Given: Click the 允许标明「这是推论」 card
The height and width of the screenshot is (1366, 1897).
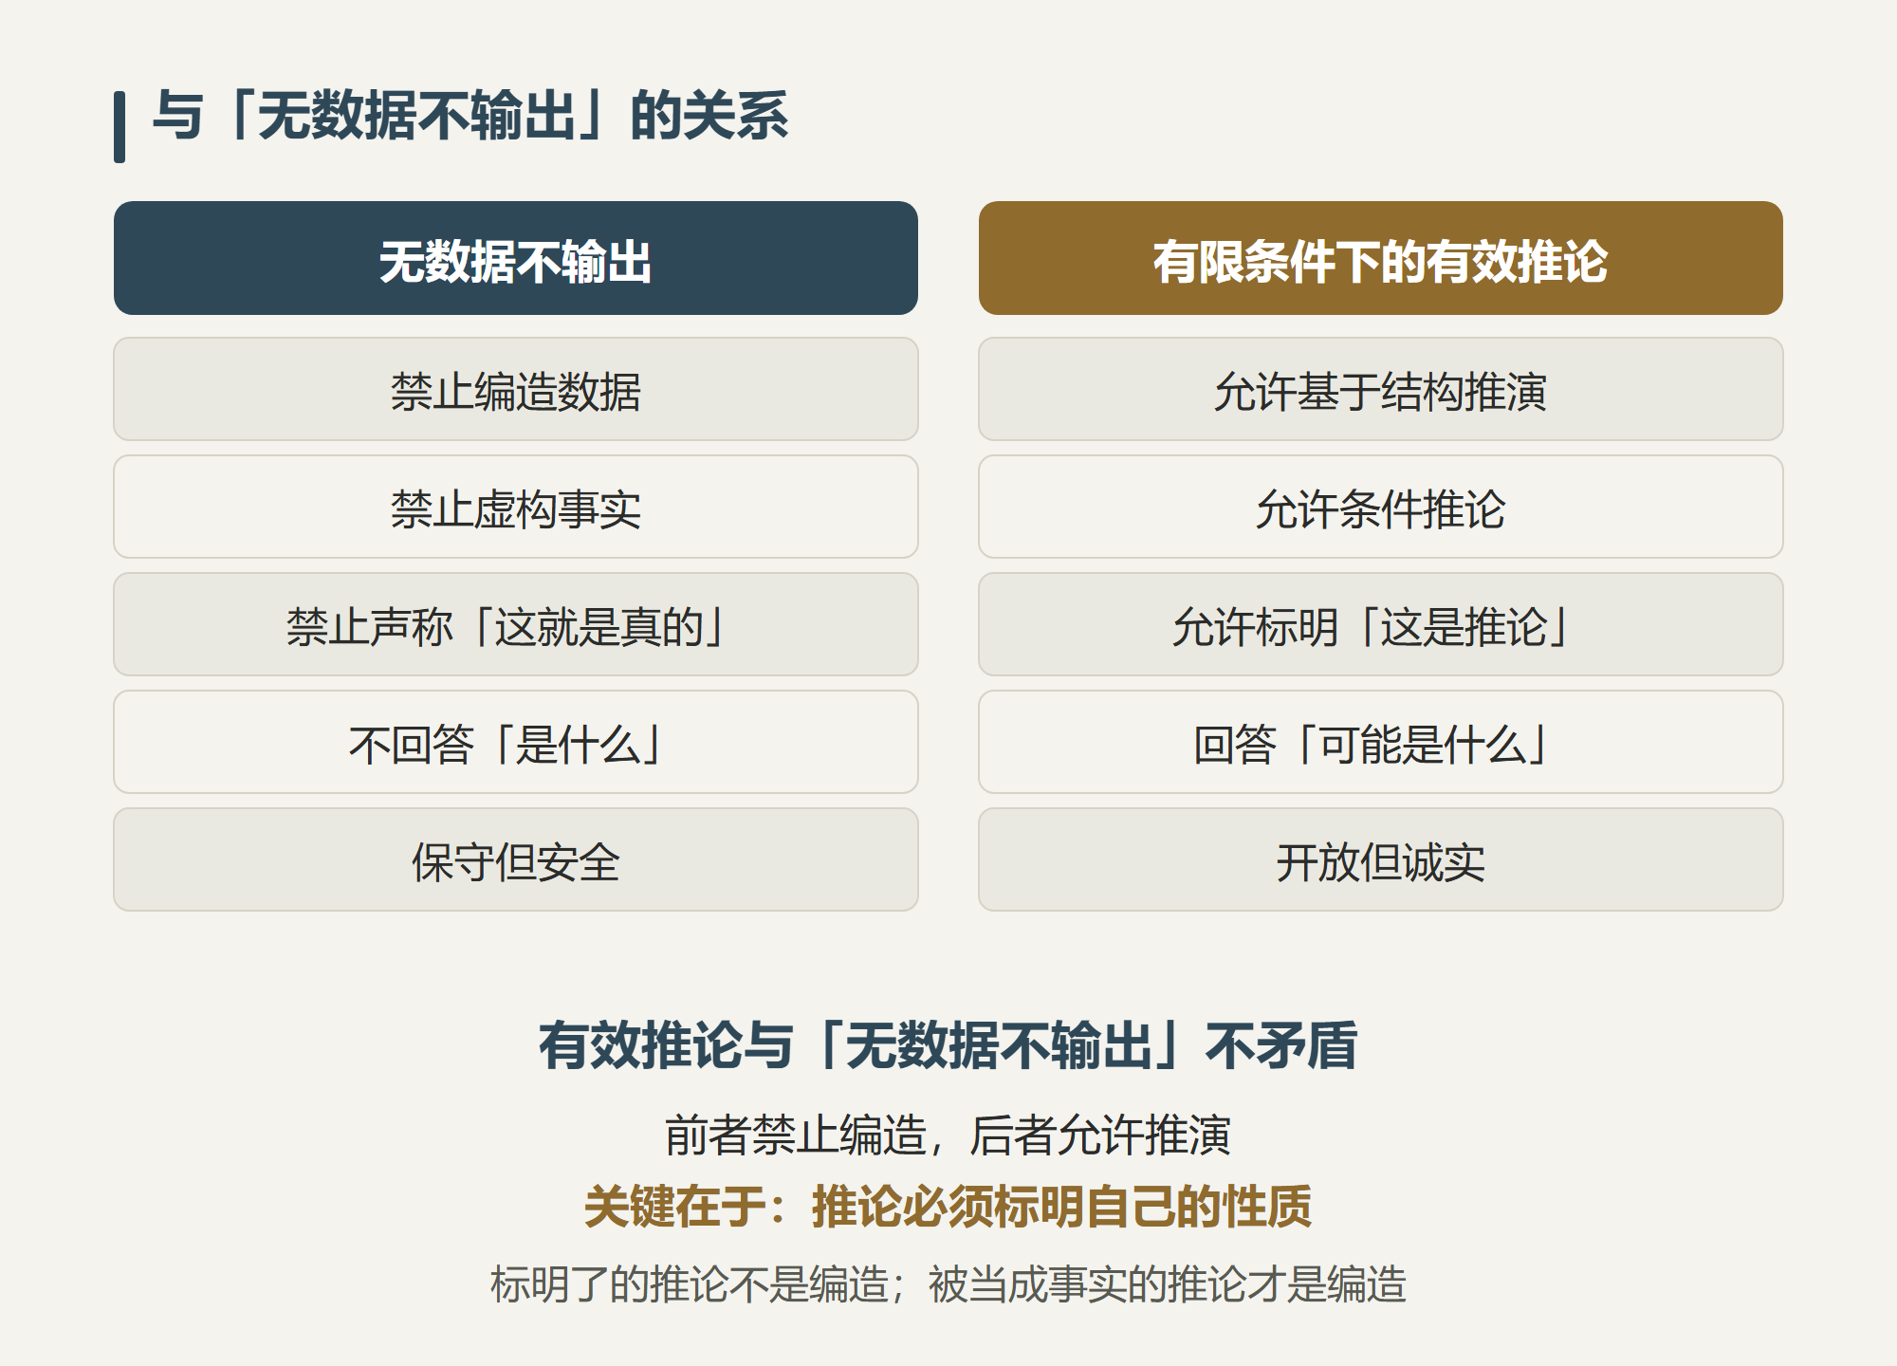Looking at the screenshot, I should (1381, 624).
